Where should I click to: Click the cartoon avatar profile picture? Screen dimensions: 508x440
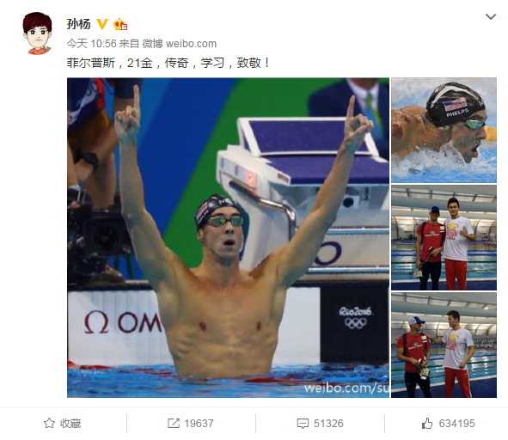[x=37, y=33]
